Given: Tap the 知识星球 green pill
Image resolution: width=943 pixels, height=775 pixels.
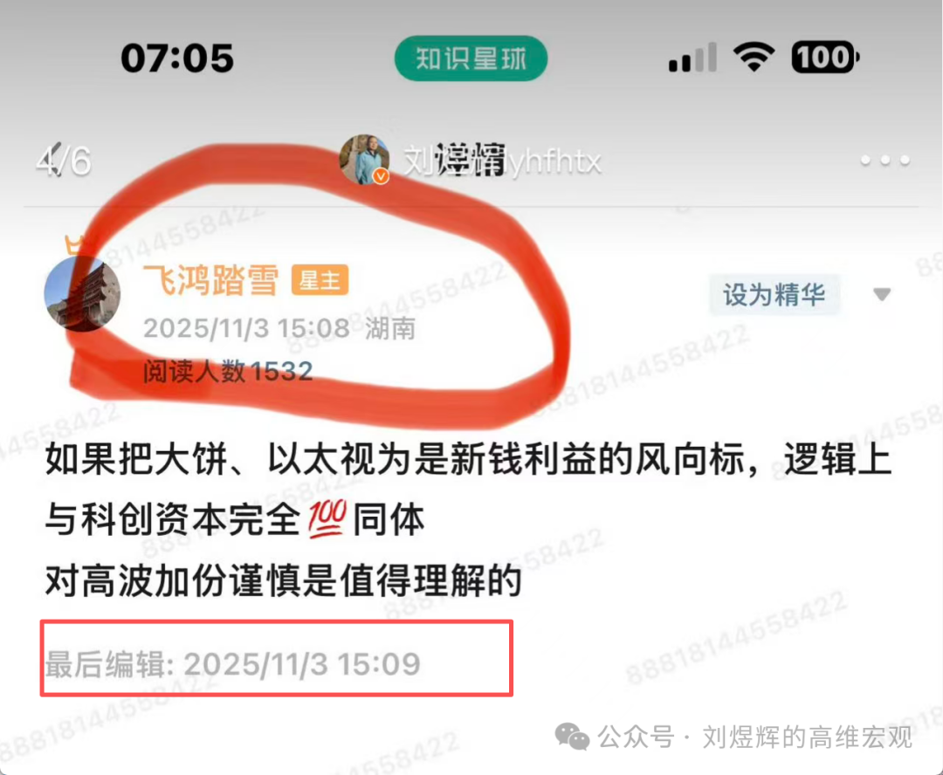Looking at the screenshot, I should pos(471,58).
